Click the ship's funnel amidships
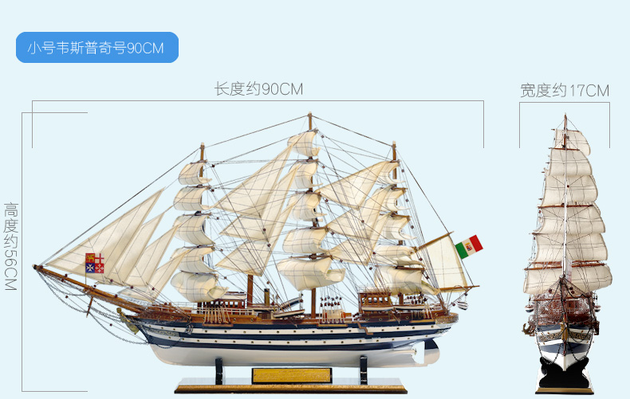This screenshot has height=399, width=630. [267, 298]
